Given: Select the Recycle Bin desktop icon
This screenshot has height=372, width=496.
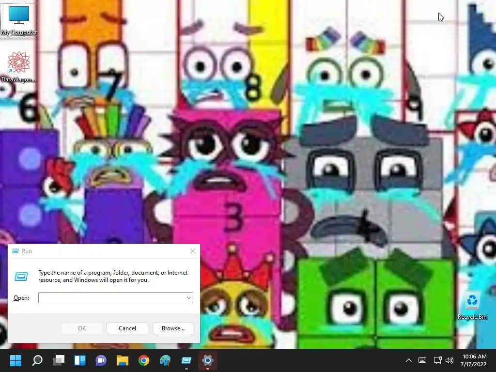Looking at the screenshot, I should point(472,306).
